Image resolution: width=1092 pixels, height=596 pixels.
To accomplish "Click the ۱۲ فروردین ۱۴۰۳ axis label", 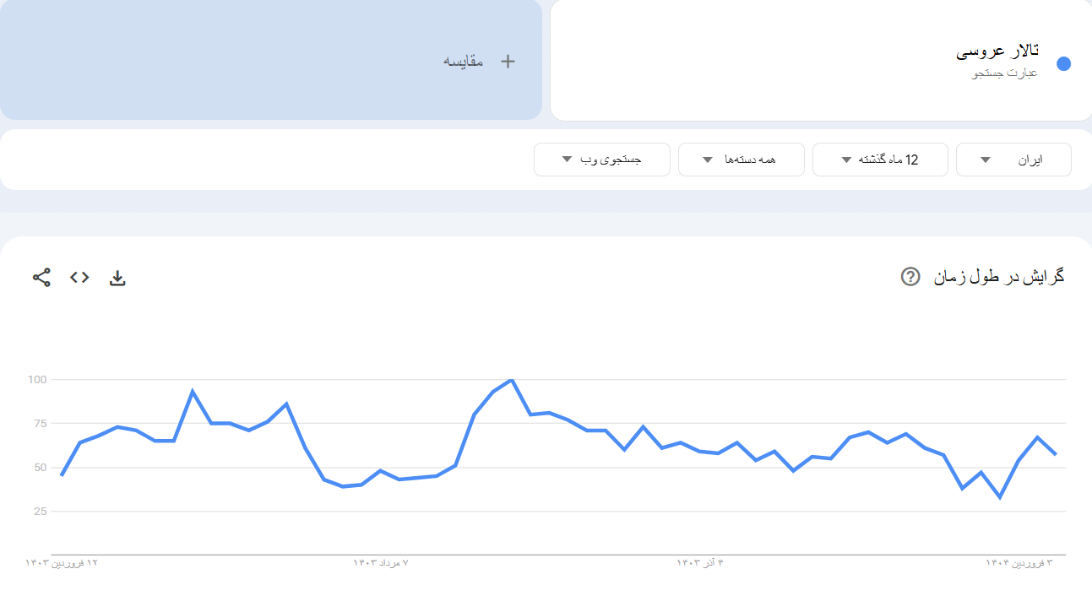I will click(x=62, y=562).
